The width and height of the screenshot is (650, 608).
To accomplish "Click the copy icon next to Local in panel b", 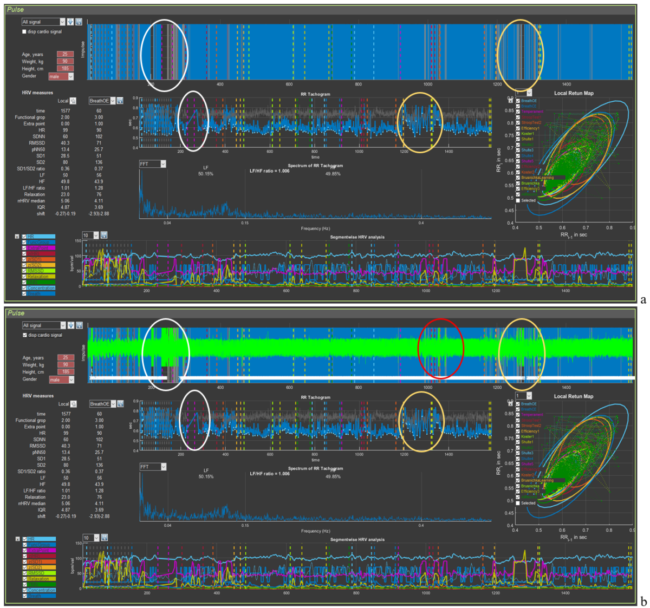I will tap(74, 404).
